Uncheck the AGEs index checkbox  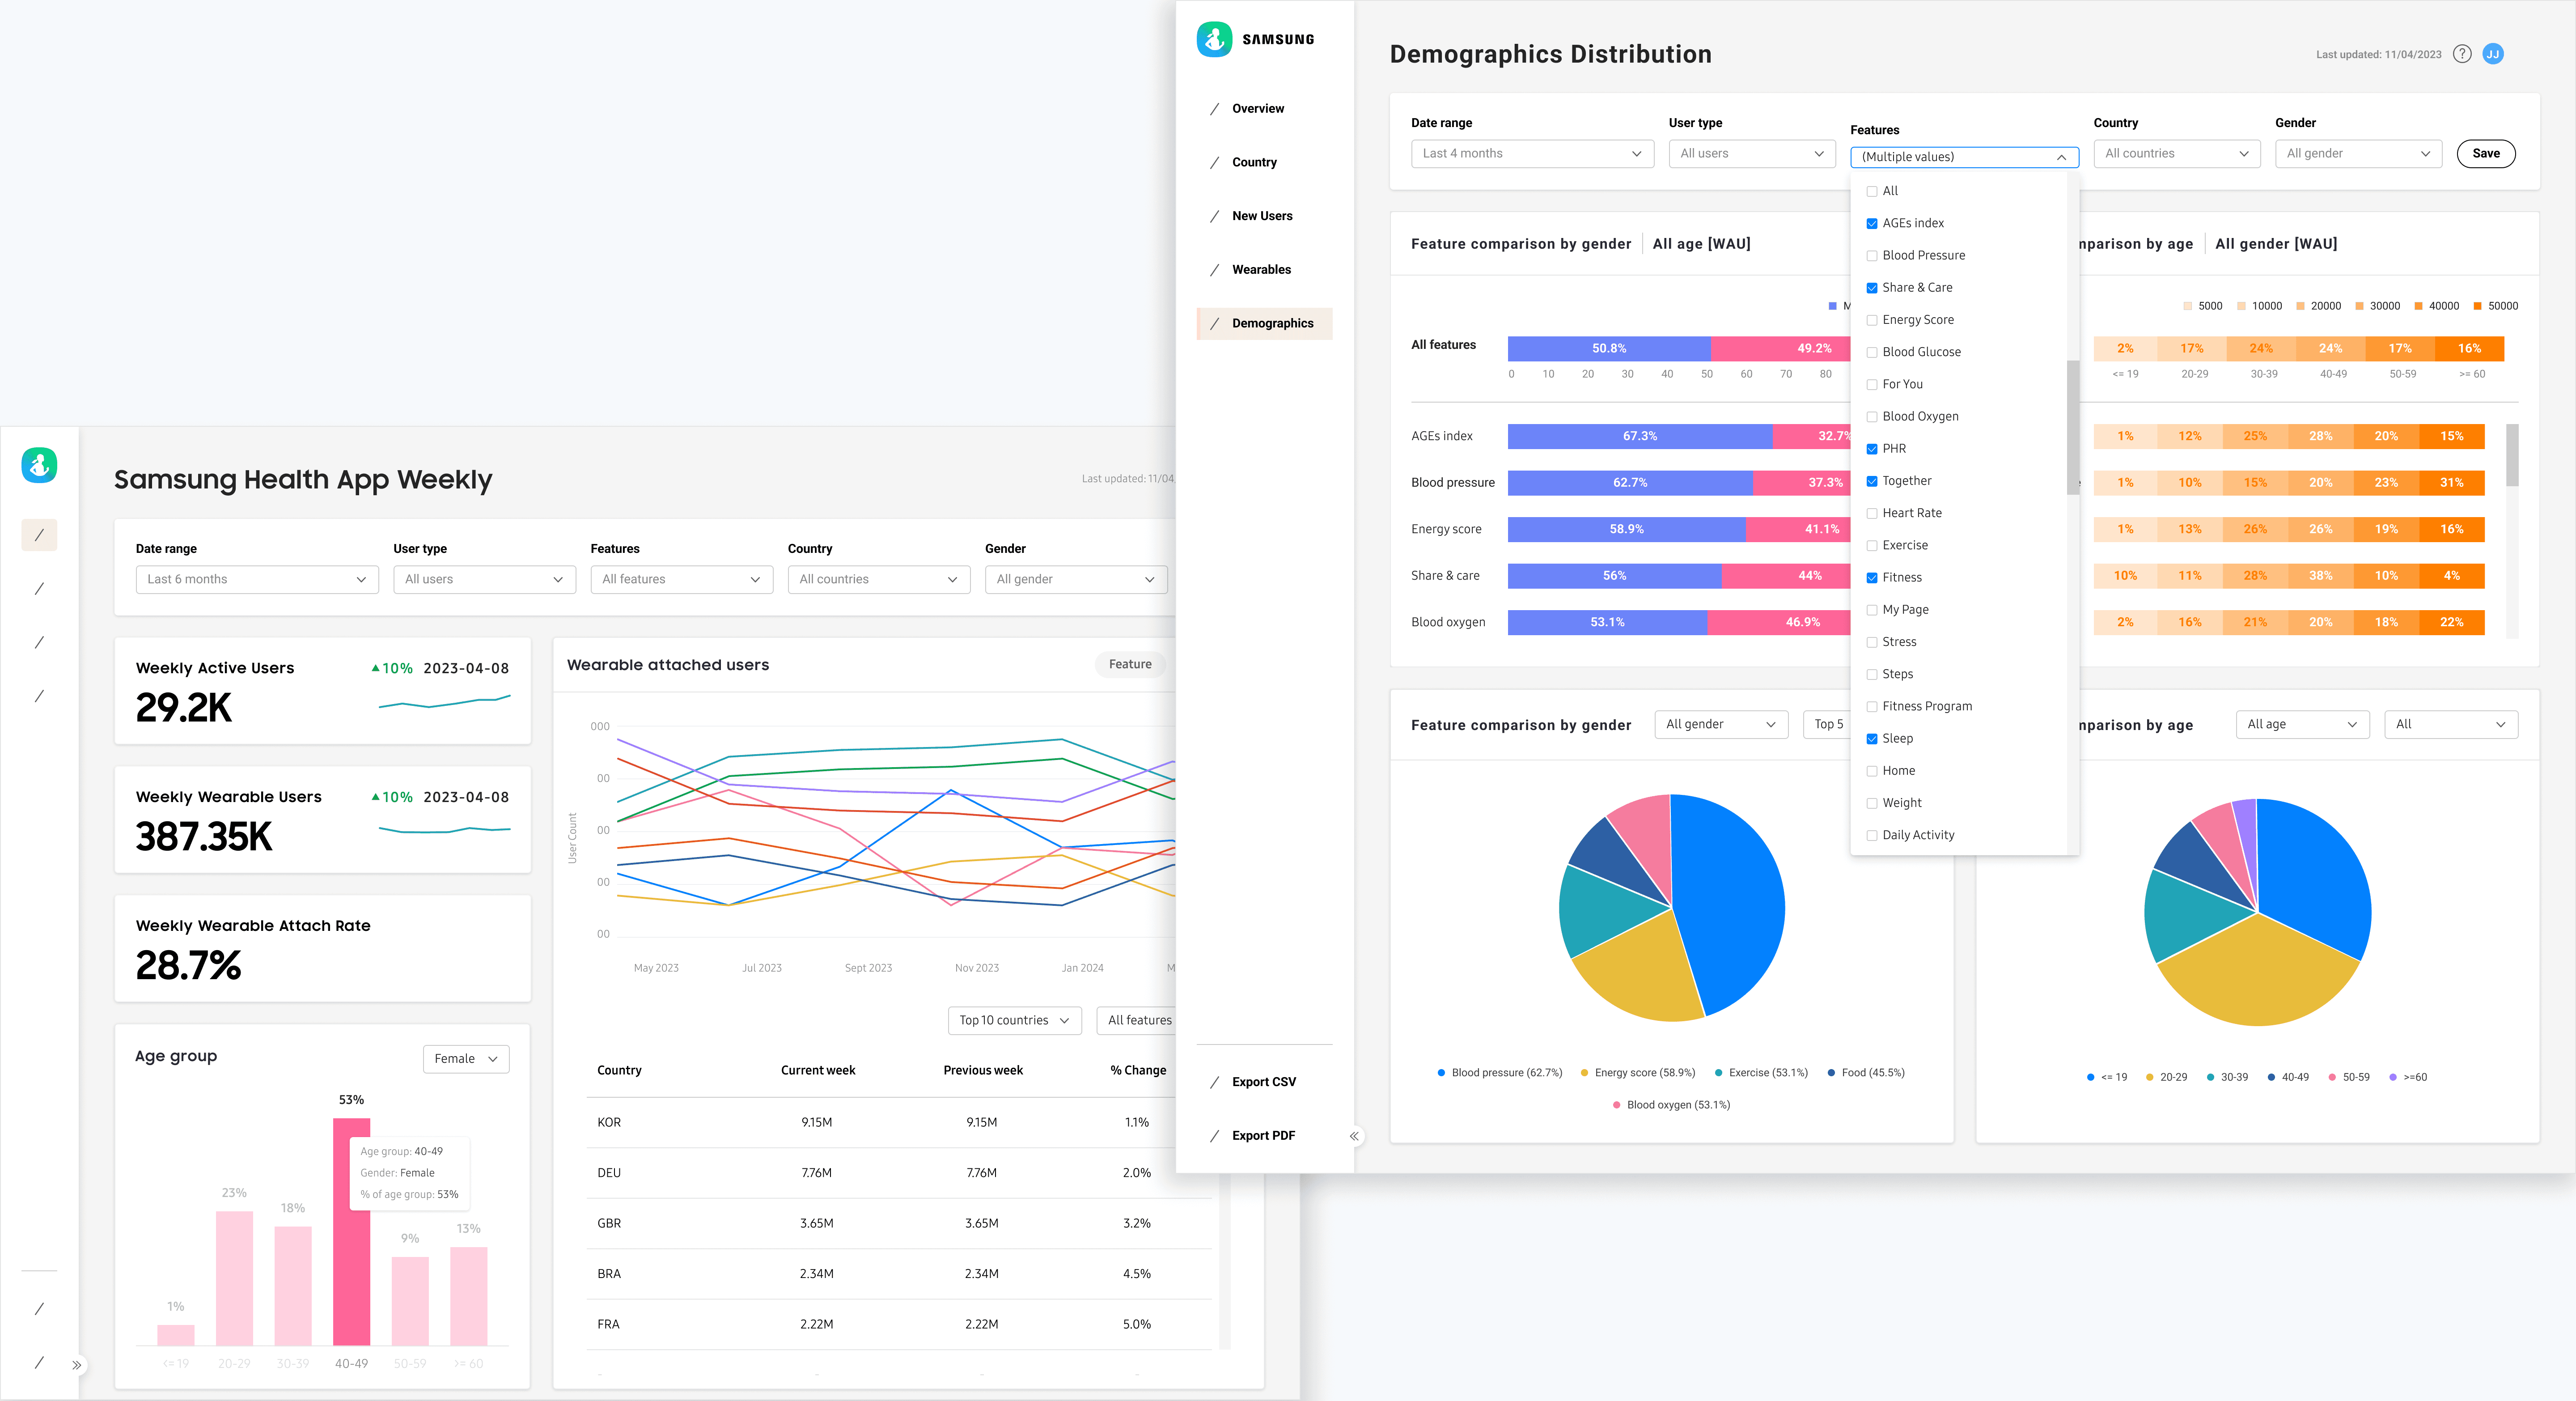pyautogui.click(x=1872, y=223)
